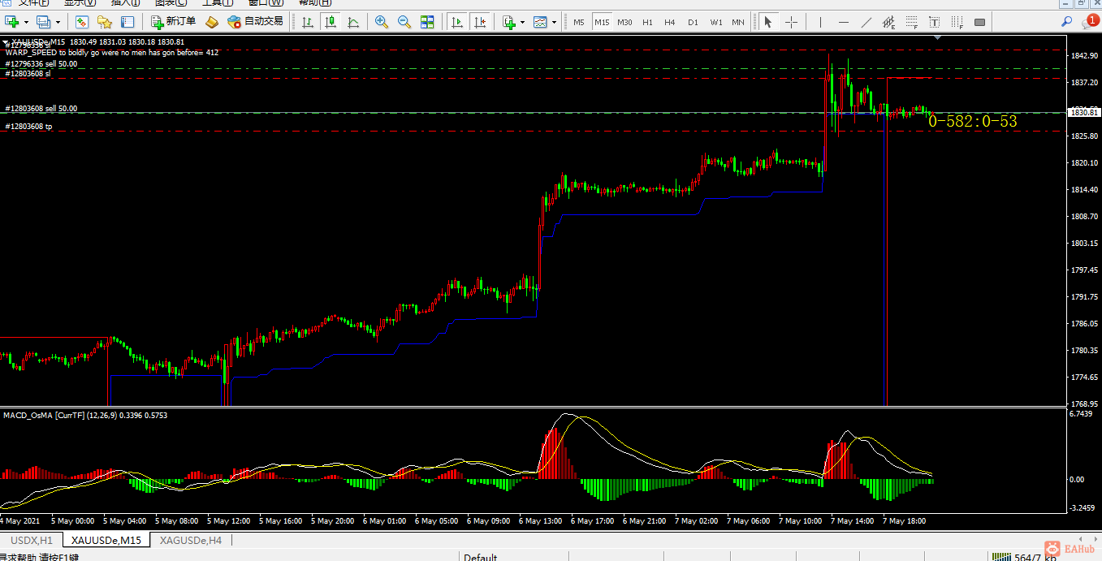The width and height of the screenshot is (1102, 561).
Task: Select the #12796336 sell 50.00 label
Action: (41, 63)
